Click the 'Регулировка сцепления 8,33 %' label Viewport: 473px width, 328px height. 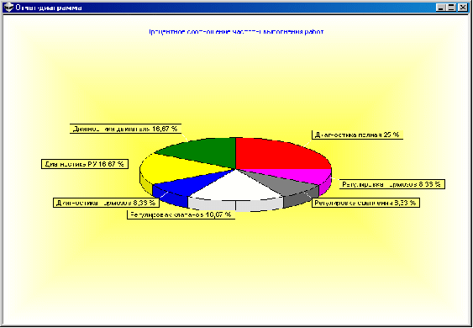coord(365,203)
